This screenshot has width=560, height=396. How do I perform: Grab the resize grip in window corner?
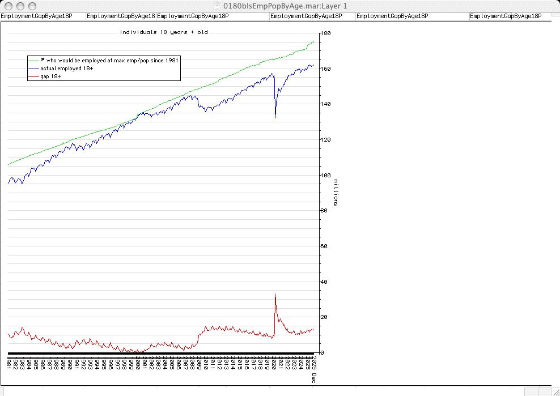click(555, 391)
